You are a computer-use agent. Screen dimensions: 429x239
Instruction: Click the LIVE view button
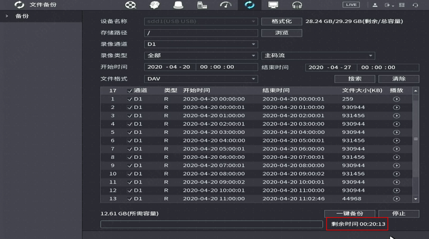pyautogui.click(x=351, y=5)
